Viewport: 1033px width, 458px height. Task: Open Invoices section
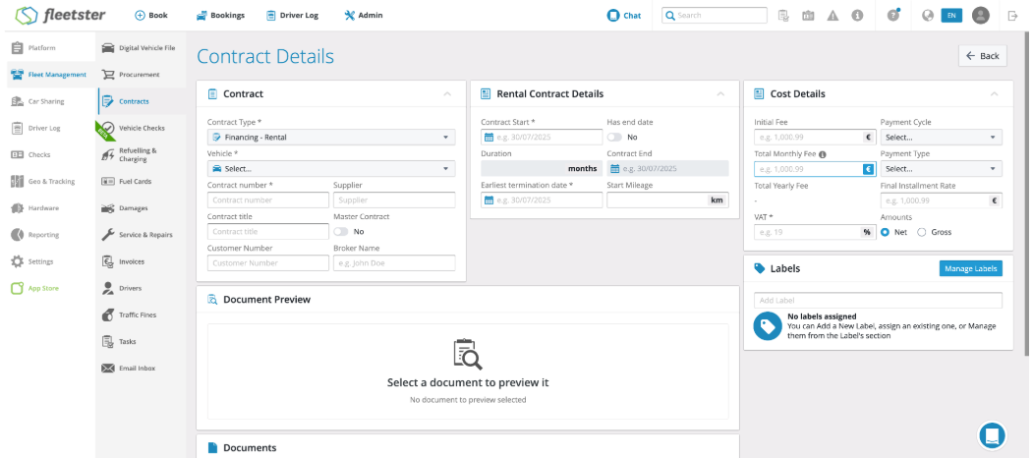click(142, 261)
